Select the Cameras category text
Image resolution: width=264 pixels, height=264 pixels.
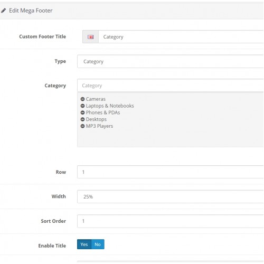point(96,99)
